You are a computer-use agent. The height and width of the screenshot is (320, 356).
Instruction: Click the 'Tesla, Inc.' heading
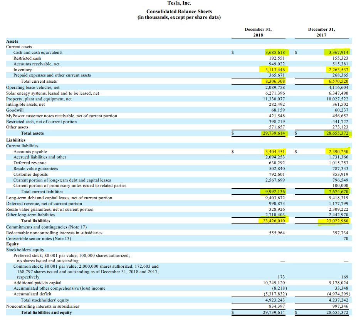click(x=179, y=3)
